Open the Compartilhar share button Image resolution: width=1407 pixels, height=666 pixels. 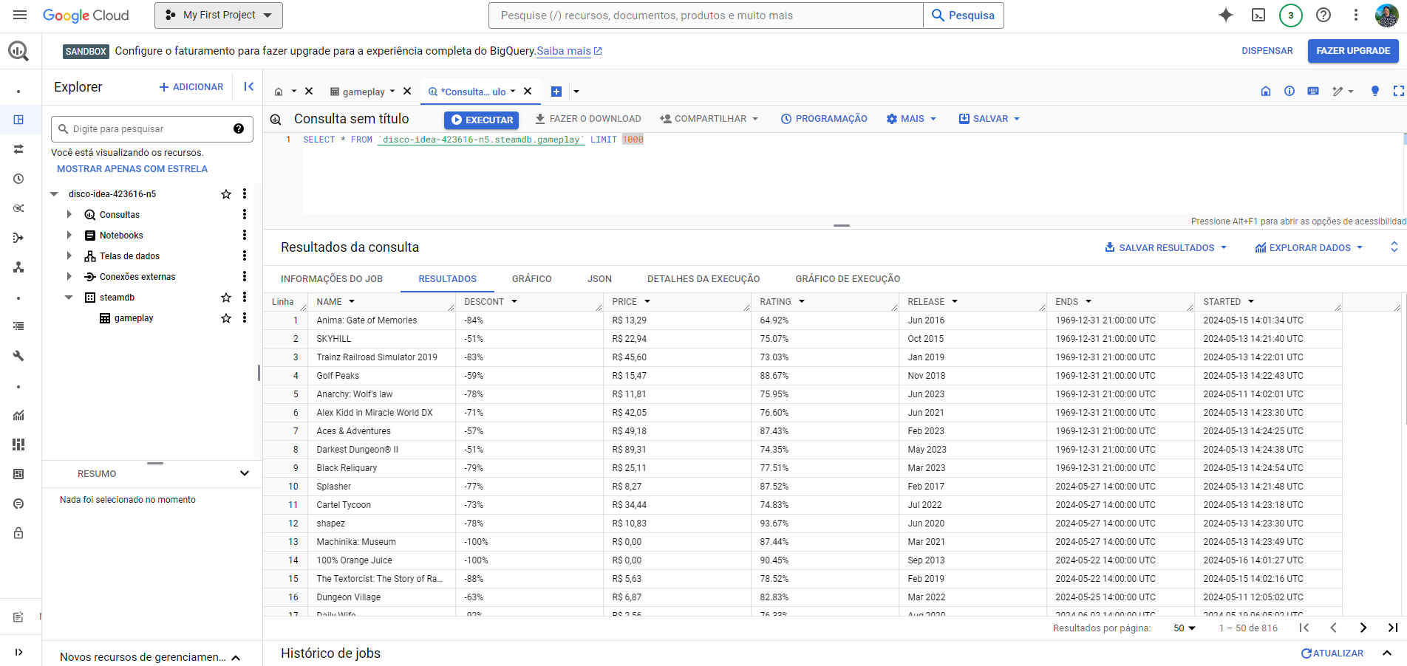pyautogui.click(x=709, y=119)
